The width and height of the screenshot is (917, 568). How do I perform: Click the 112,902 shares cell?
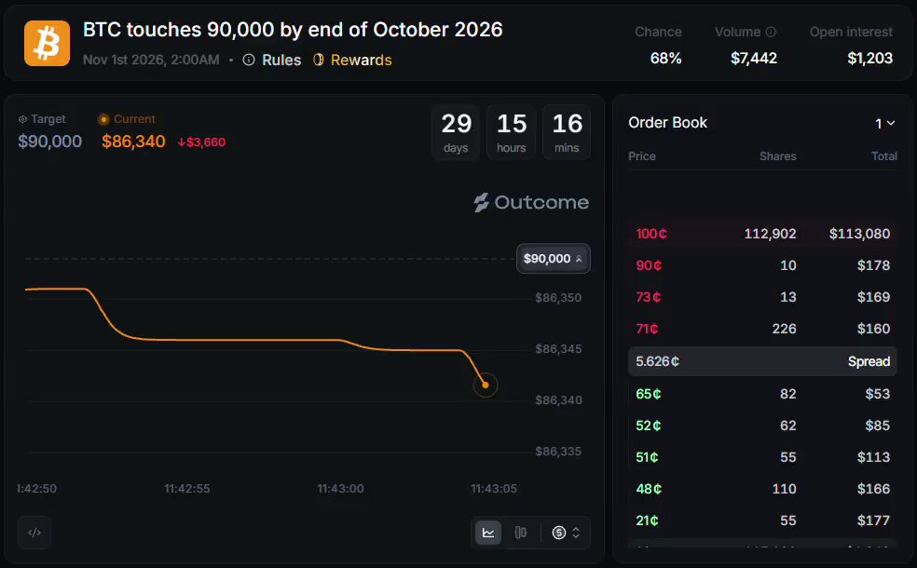tap(770, 234)
